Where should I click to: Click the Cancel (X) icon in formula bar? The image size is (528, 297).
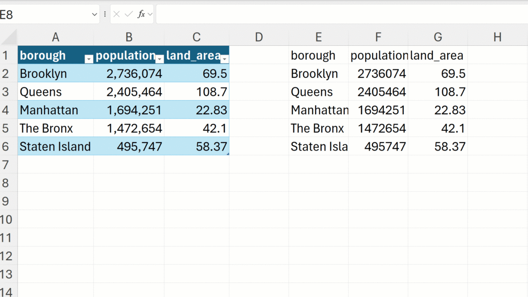(x=116, y=14)
